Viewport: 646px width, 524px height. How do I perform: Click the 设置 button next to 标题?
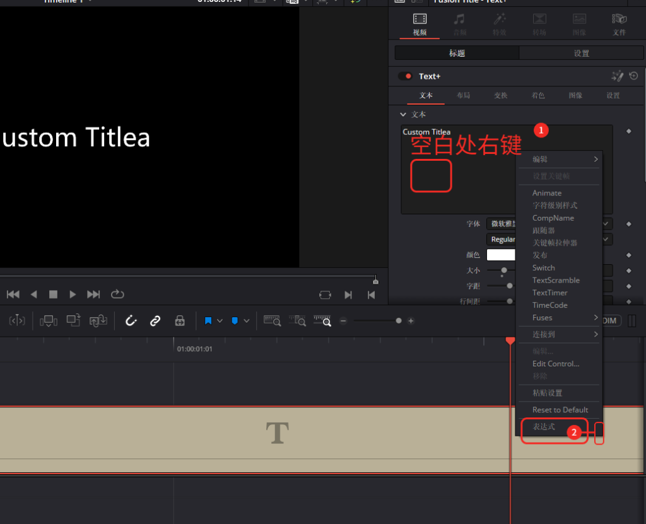click(x=581, y=53)
